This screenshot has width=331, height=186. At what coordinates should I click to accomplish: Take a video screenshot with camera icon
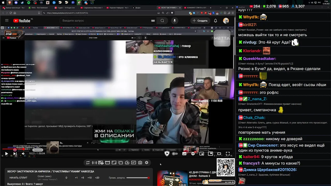pyautogui.click(x=140, y=162)
